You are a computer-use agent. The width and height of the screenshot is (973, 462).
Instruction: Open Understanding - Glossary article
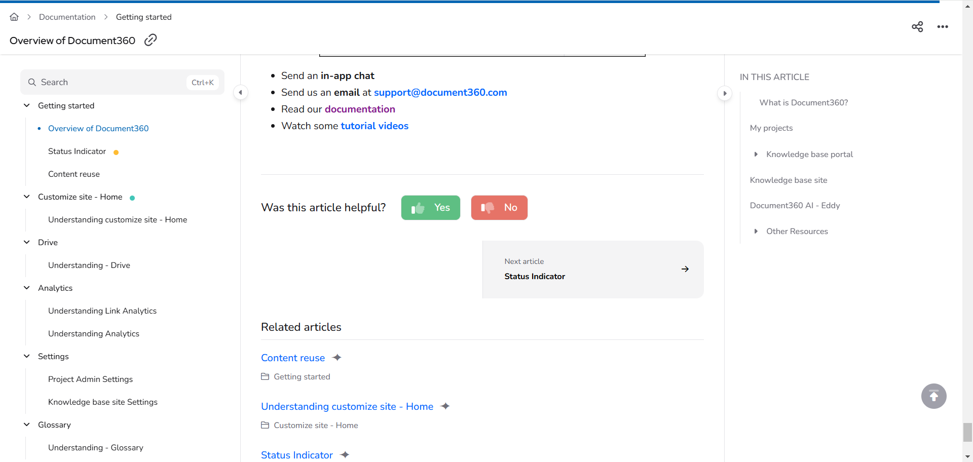96,447
